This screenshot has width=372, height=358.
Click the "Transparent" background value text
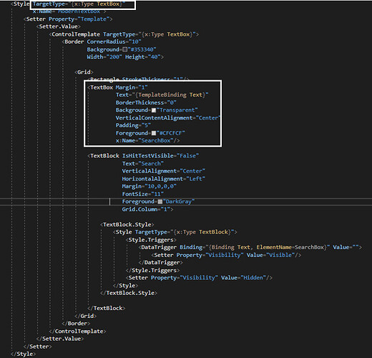(x=177, y=110)
